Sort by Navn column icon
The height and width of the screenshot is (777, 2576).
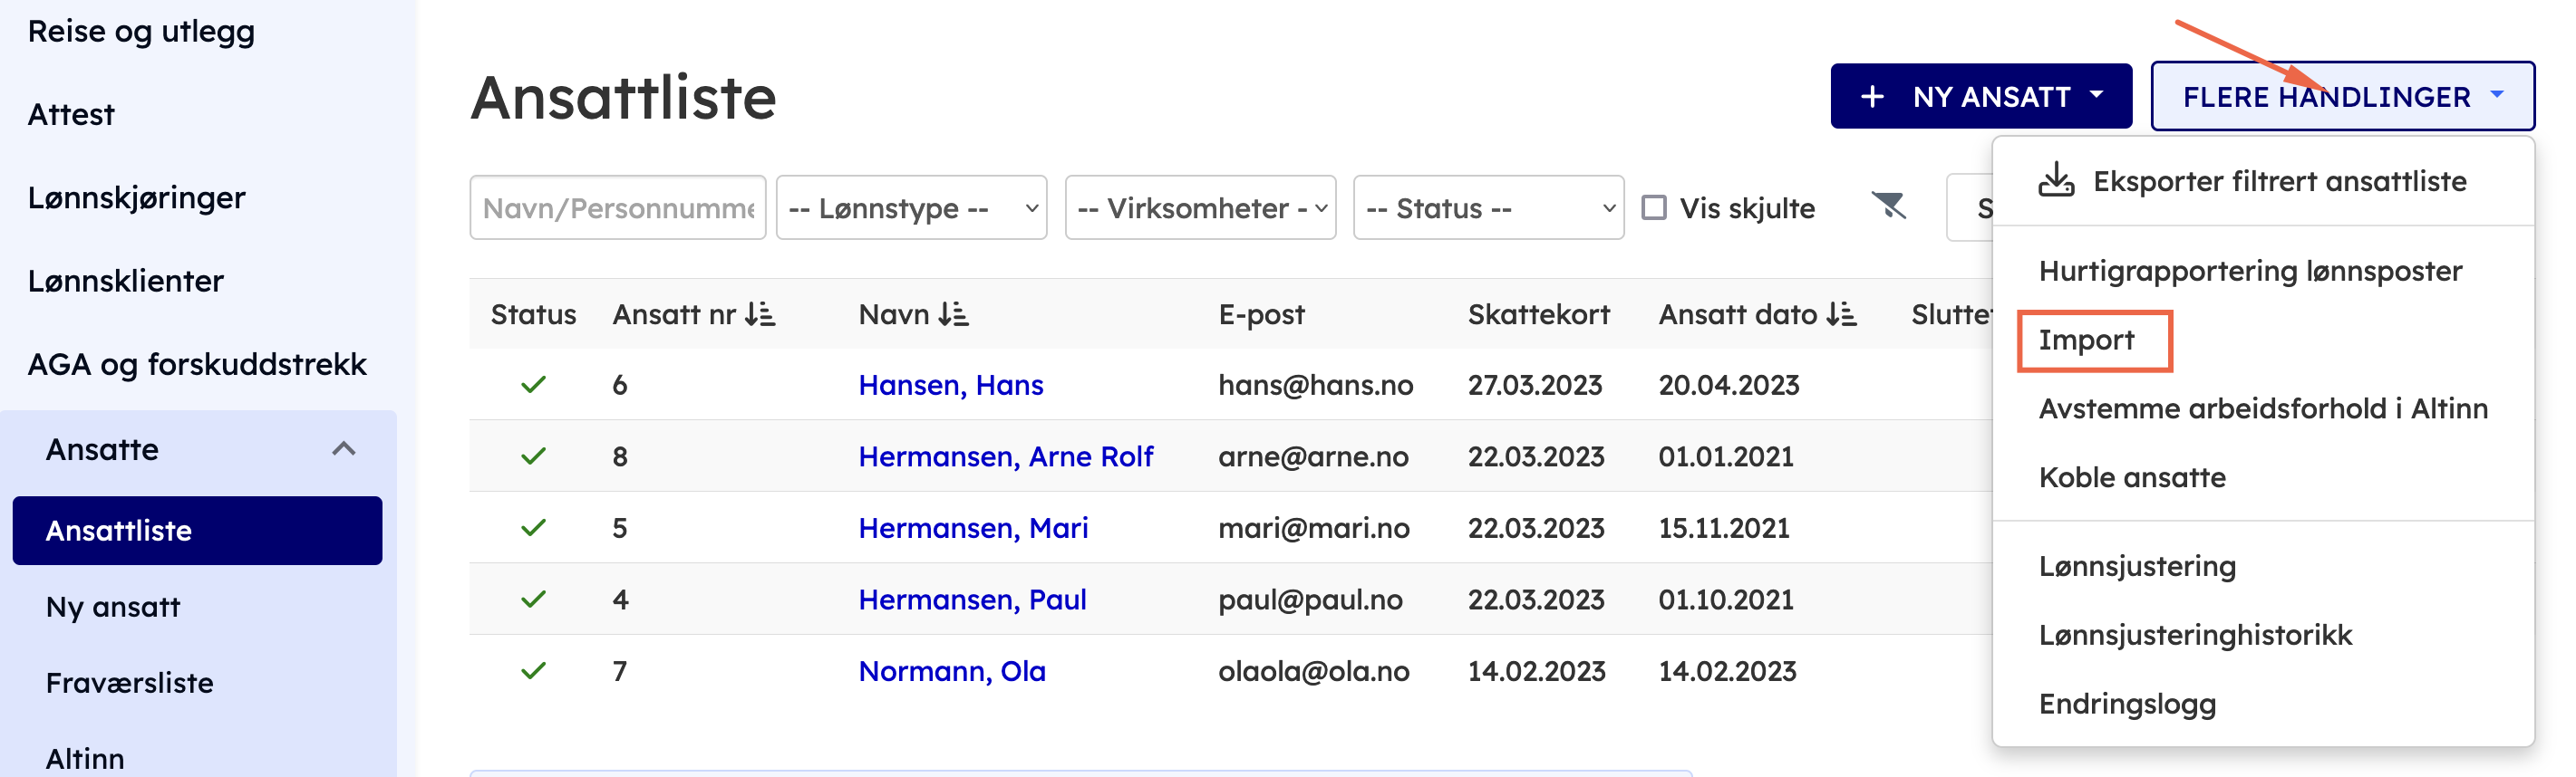point(953,314)
